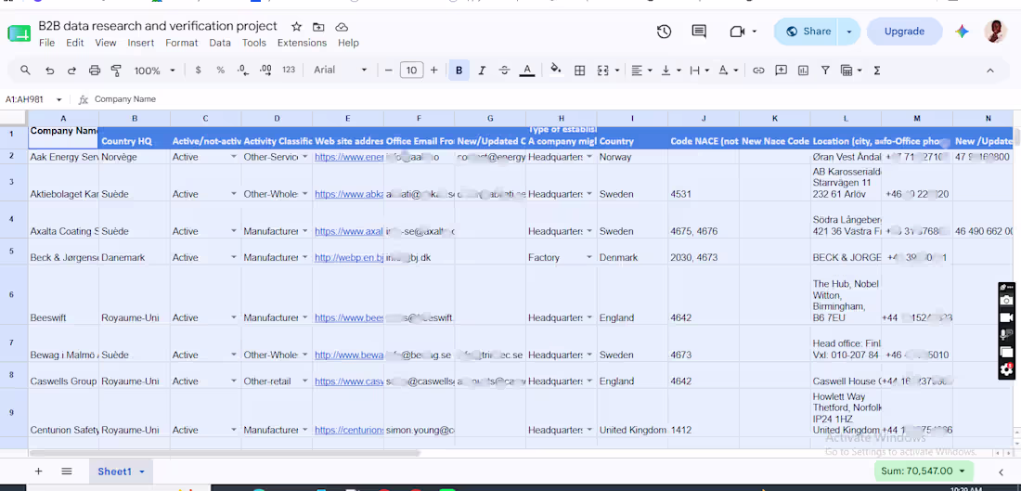
Task: Open the View menu
Action: click(106, 43)
